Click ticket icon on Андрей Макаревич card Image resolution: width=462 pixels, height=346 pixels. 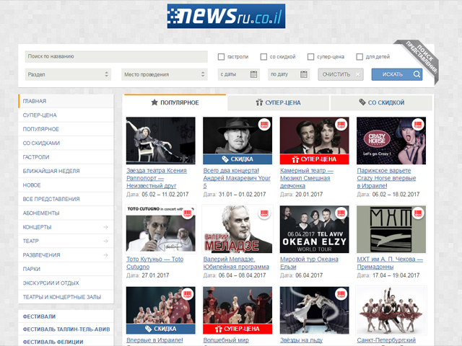(x=264, y=125)
